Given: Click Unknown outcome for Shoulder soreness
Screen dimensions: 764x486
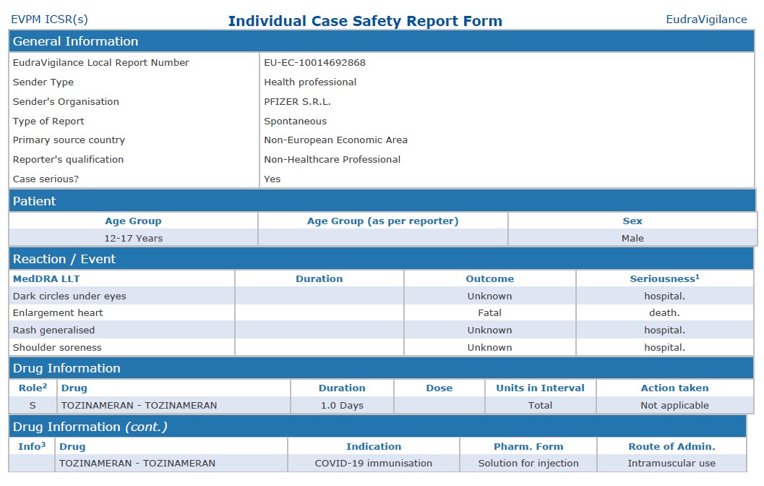Looking at the screenshot, I should 489,348.
